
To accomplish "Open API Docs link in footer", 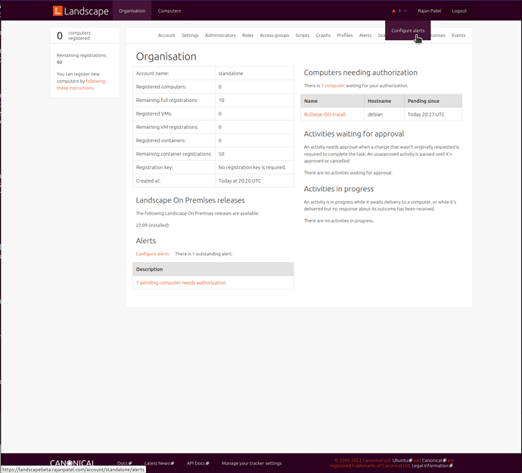I will click(197, 463).
